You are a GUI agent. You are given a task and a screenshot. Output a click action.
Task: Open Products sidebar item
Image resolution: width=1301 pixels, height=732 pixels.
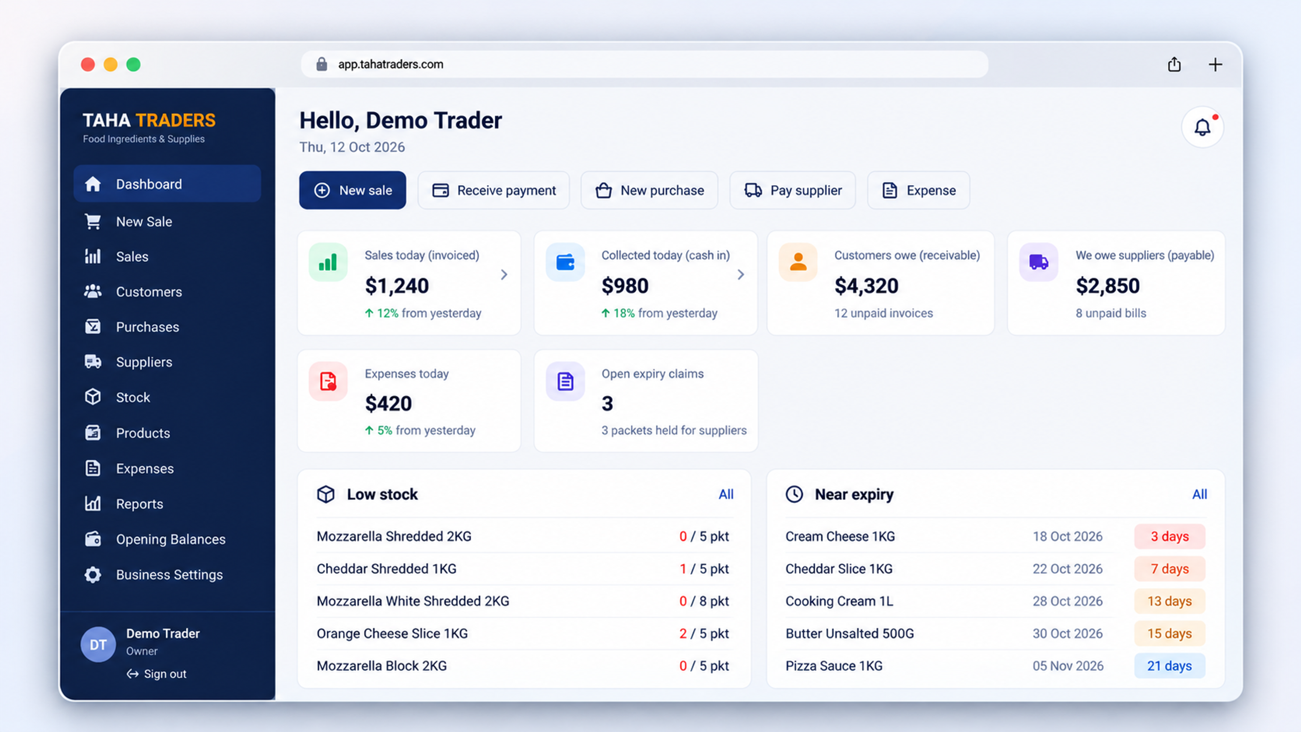167,433
